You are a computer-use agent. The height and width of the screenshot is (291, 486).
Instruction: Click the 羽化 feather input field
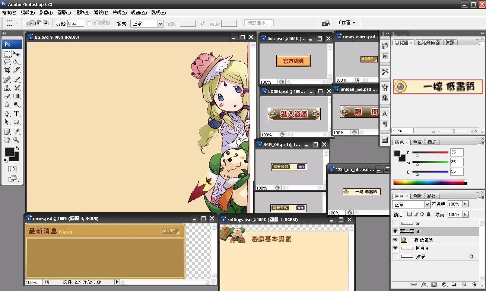[x=76, y=23]
